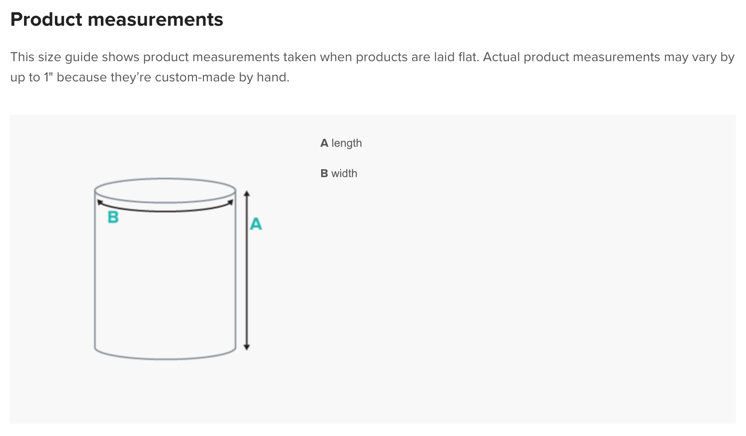Click the bold B in the legend
This screenshot has width=746, height=436.
pos(324,174)
